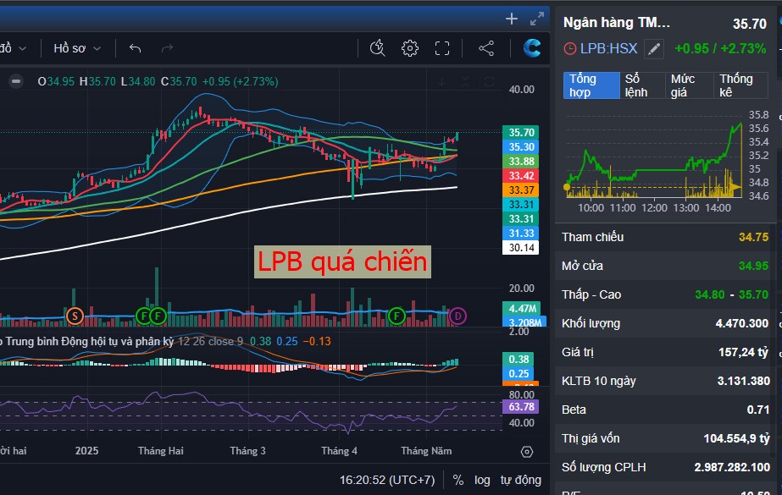Click the 30.14 white moving average label
The width and height of the screenshot is (782, 495).
click(521, 247)
